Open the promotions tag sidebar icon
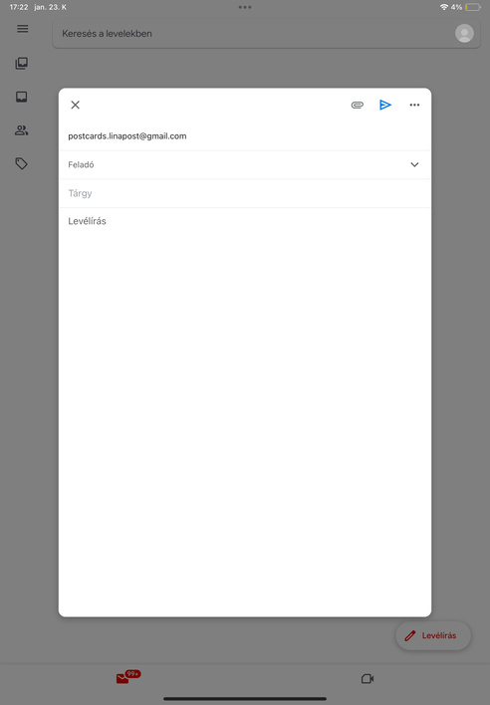This screenshot has width=490, height=705. click(22, 163)
